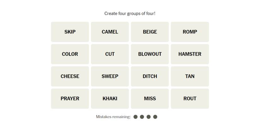The image size is (260, 130).
Task: Select the CHEESE tile
Action: [x=70, y=76]
